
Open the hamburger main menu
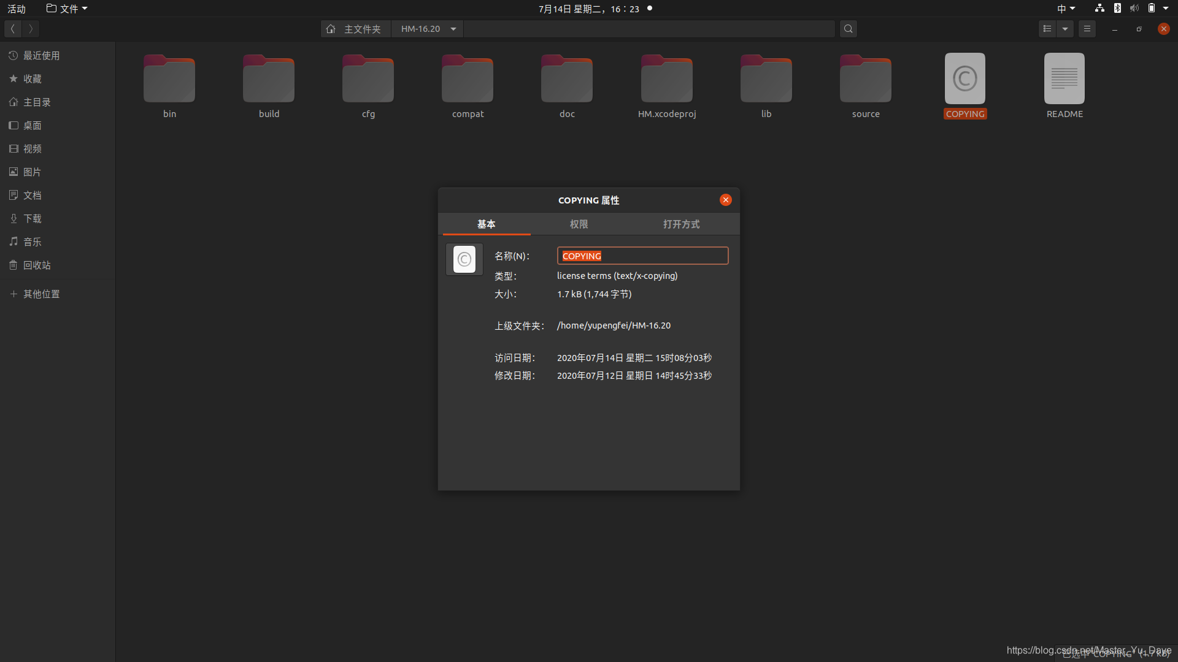(1087, 29)
